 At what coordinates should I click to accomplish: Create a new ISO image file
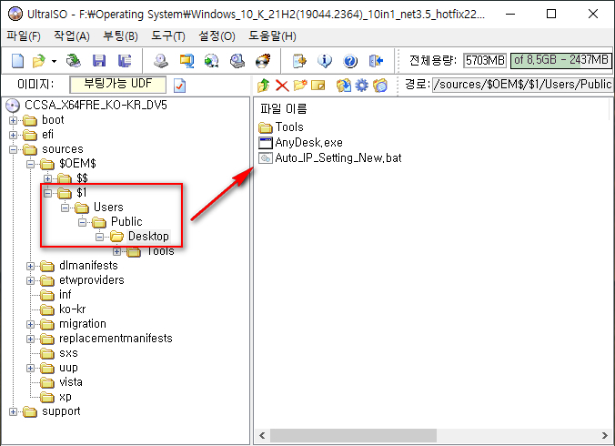[17, 61]
